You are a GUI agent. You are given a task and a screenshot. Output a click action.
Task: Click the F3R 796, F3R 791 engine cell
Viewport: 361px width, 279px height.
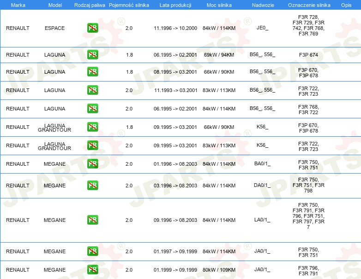coord(308,271)
